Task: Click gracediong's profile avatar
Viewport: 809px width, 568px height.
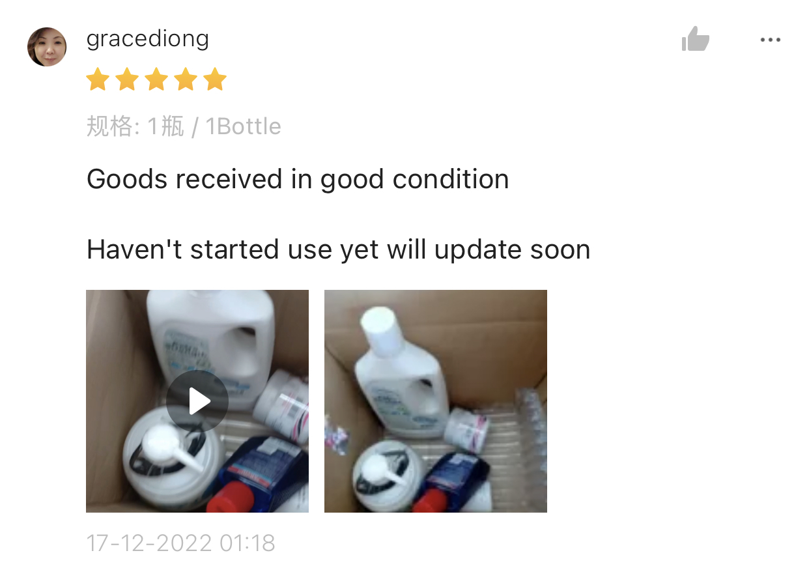Action: (47, 47)
